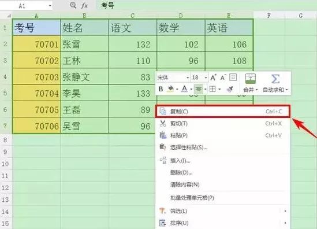This screenshot has width=317, height=229.
Task: Open the font color dropdown arrow
Action: [x=191, y=89]
